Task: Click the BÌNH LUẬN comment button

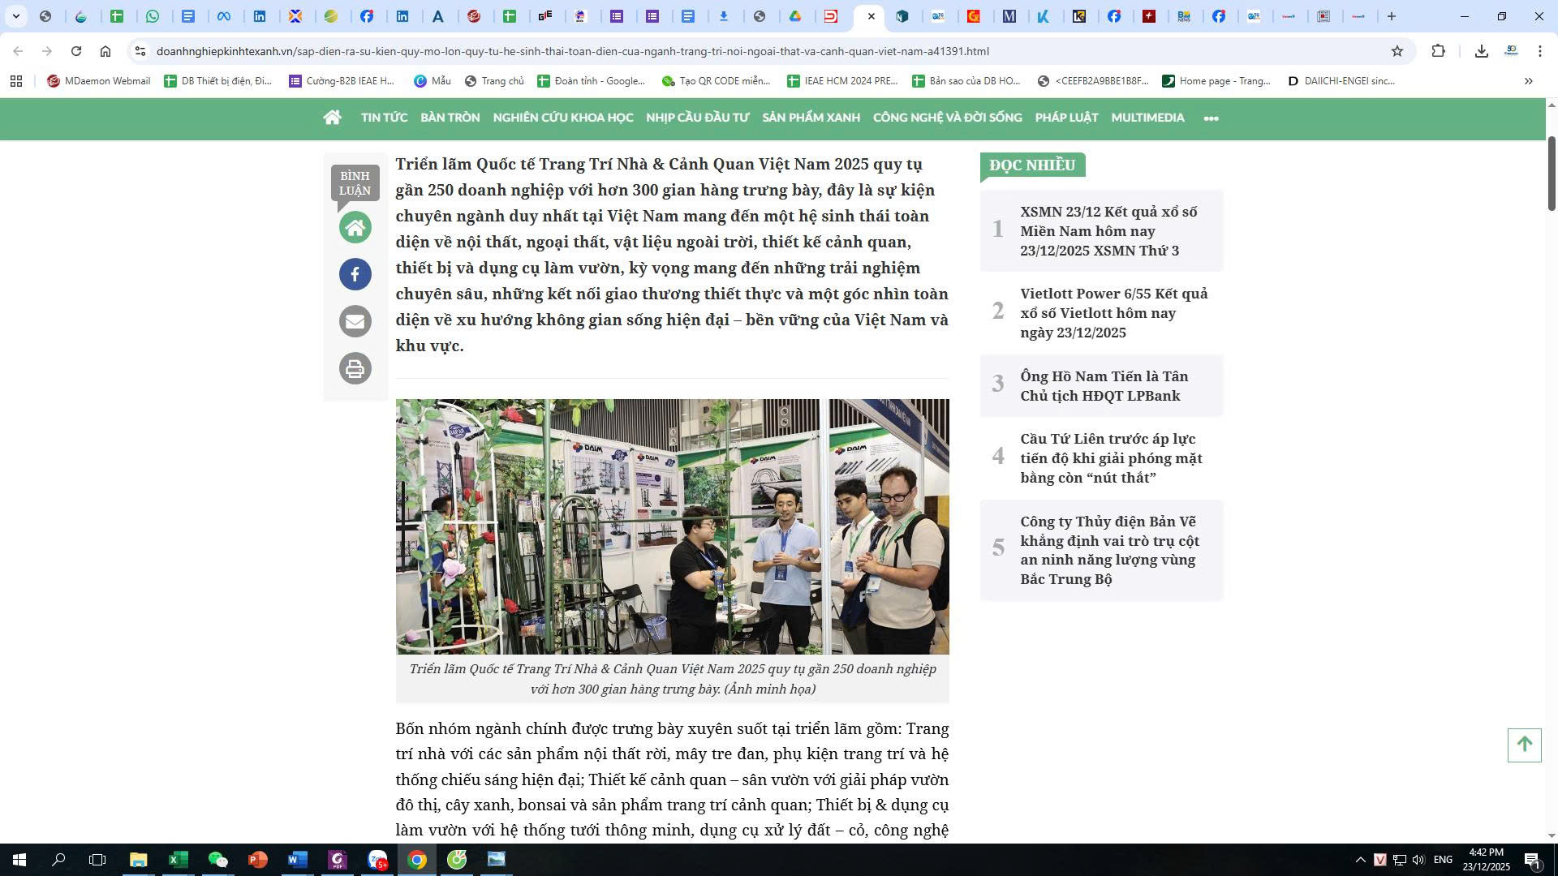Action: tap(355, 183)
